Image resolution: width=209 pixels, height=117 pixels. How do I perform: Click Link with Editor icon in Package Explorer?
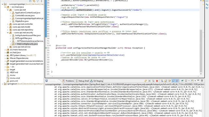[34, 1]
